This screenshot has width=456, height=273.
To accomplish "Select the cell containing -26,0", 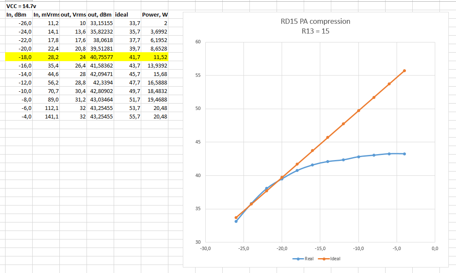I will (19, 23).
